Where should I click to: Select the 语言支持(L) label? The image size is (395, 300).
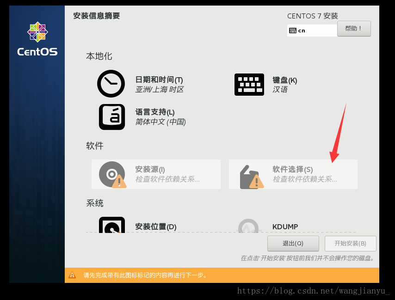point(154,112)
